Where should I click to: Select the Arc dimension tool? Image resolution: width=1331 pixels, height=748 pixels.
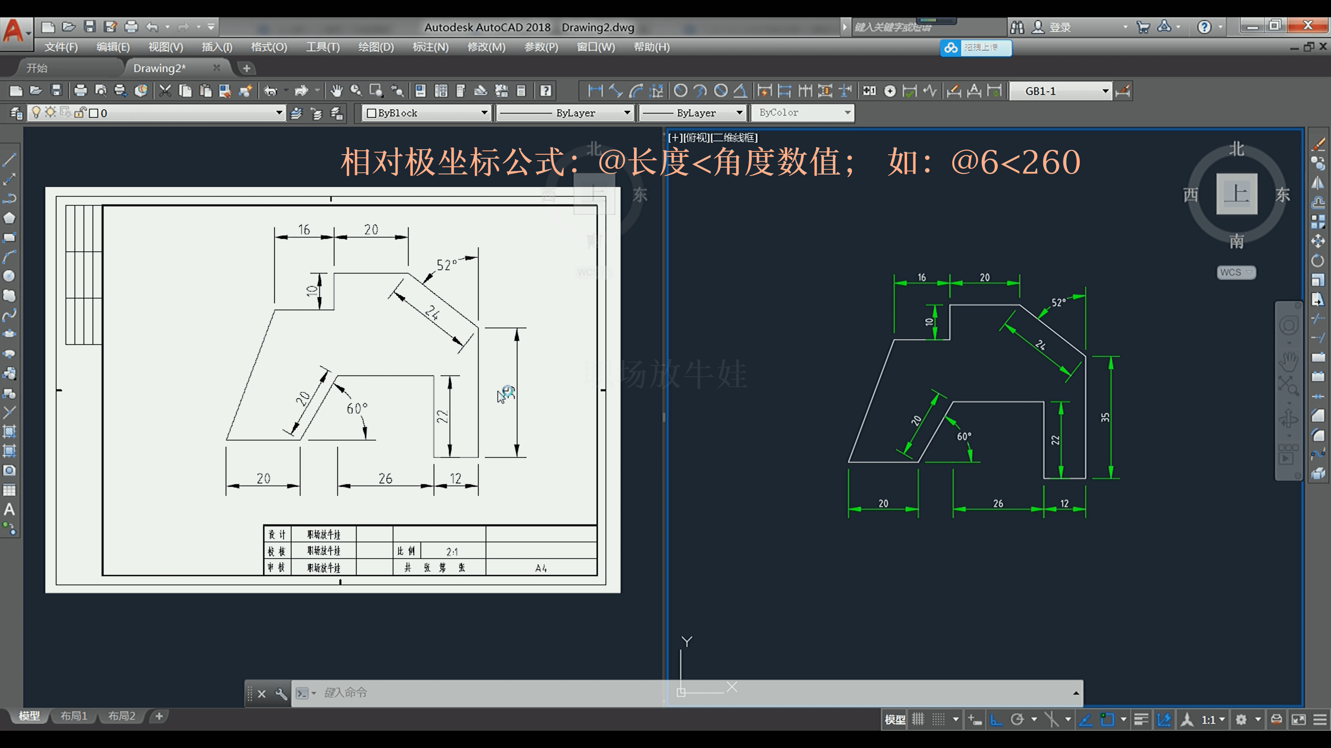click(637, 90)
